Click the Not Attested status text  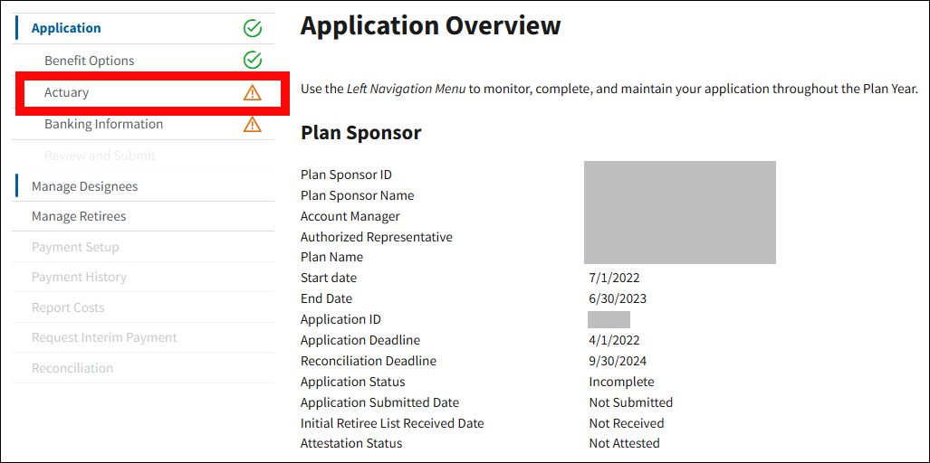tap(624, 443)
